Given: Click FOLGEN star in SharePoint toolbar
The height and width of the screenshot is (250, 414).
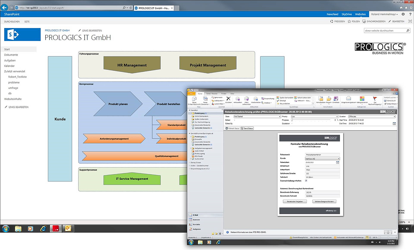Looking at the screenshot, I should (x=354, y=21).
